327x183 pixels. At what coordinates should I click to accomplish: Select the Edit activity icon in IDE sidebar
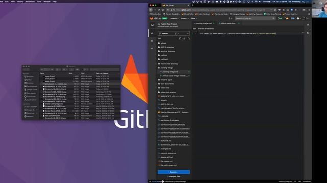coord(152,33)
